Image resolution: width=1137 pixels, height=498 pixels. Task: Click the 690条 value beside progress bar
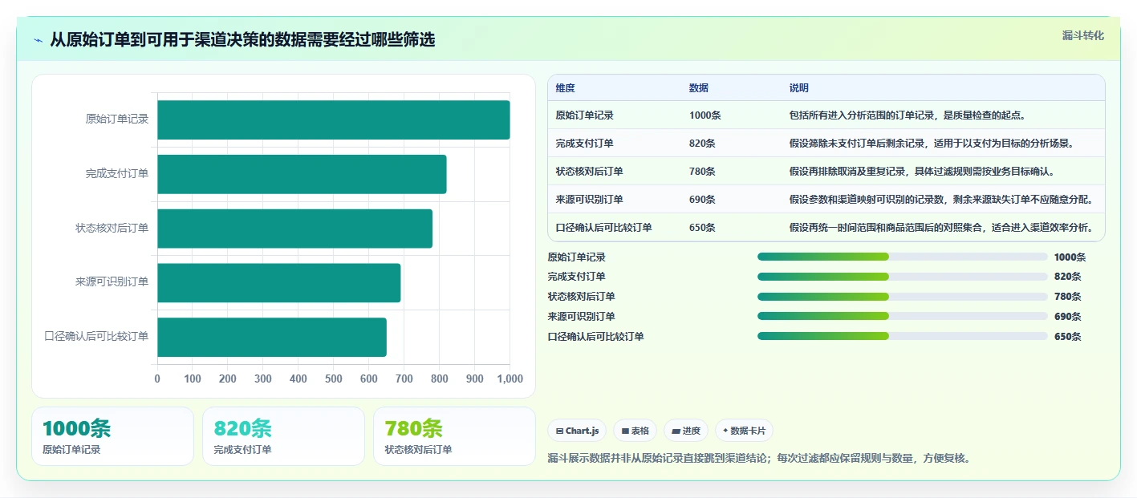click(x=1068, y=317)
